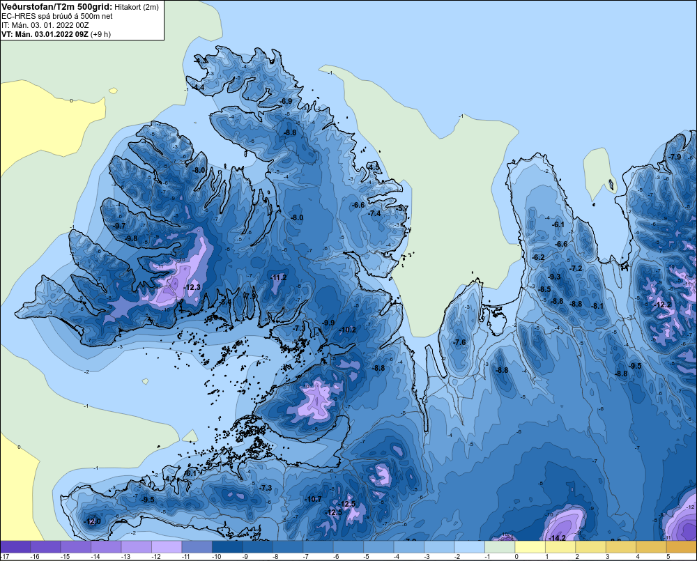697x561 pixels.
Task: Click the legend tick label 0
Action: click(x=516, y=557)
